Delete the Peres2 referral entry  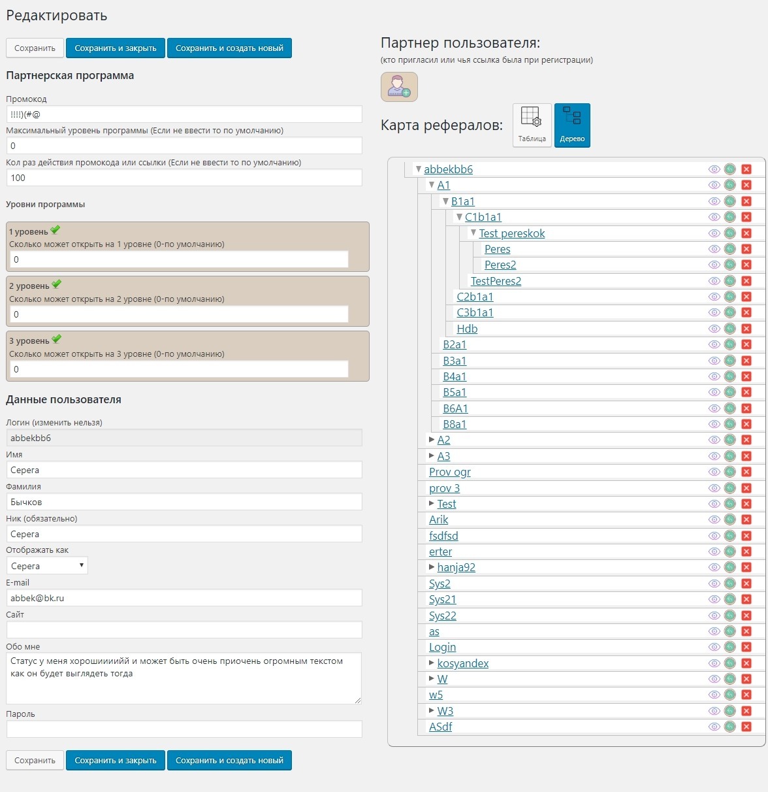pyautogui.click(x=746, y=265)
